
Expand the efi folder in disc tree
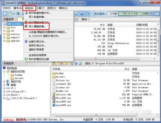[x=4, y=31]
